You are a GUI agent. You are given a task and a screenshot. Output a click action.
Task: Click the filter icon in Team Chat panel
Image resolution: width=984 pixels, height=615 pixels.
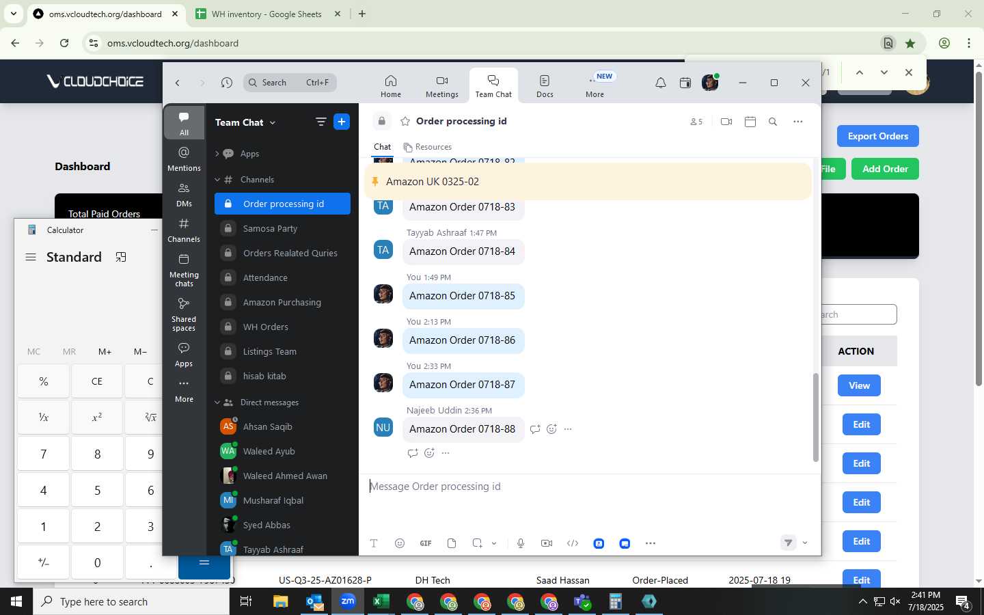[x=320, y=122]
